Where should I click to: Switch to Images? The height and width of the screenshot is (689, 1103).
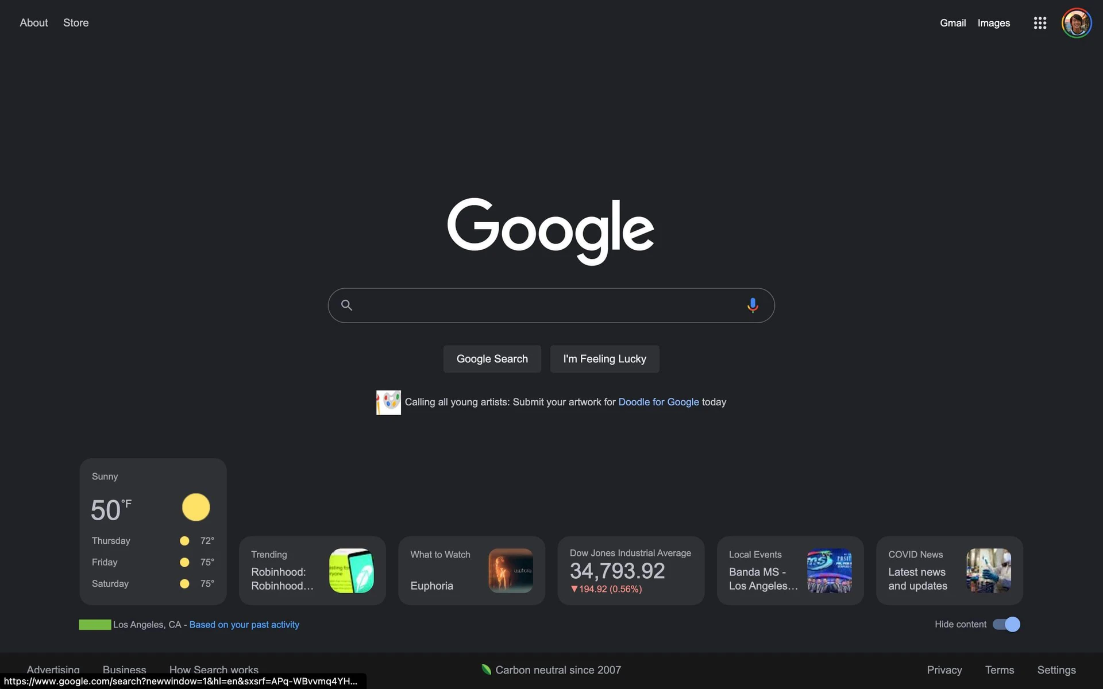994,23
